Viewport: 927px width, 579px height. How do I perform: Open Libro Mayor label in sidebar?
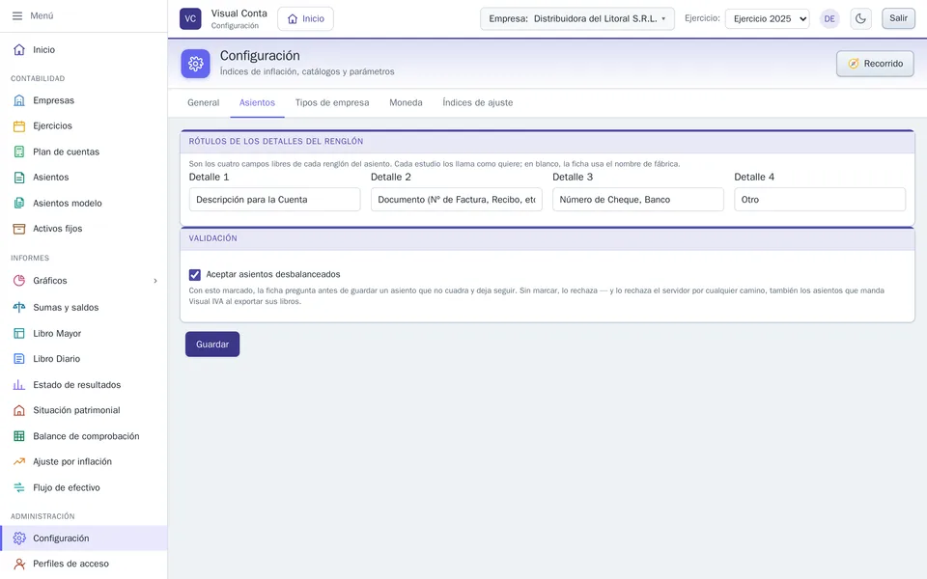tap(57, 333)
